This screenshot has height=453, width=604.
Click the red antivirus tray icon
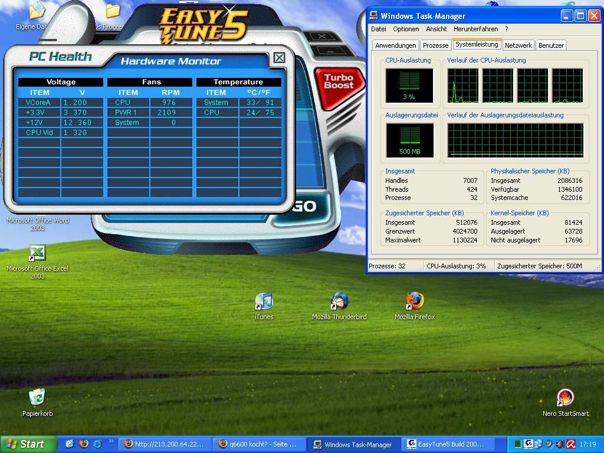tap(571, 445)
